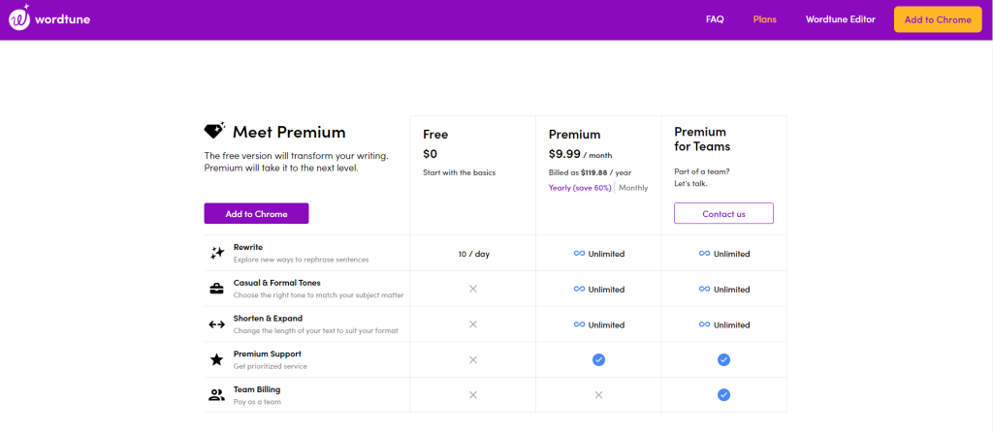The image size is (993, 432).
Task: Click checkmark for Teams plan Premium Support
Action: (723, 360)
